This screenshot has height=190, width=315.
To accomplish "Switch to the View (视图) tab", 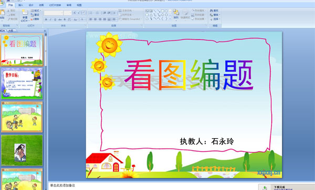I will 79,5.
